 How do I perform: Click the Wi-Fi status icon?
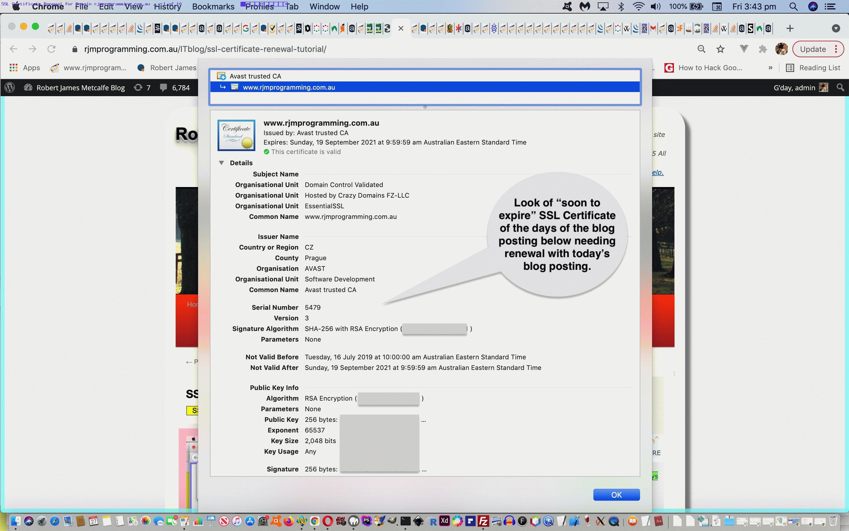[639, 6]
